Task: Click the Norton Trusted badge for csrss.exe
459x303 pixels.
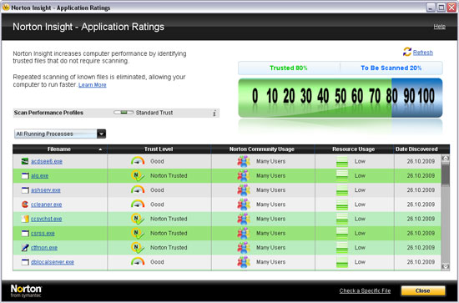Action: click(138, 234)
